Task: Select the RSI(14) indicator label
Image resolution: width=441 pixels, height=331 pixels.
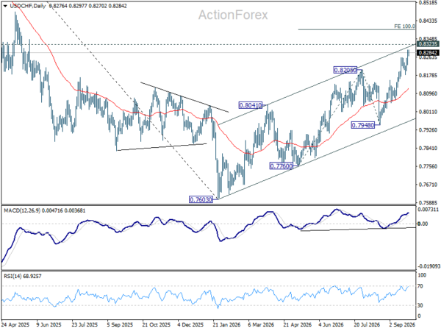Action: [12, 276]
